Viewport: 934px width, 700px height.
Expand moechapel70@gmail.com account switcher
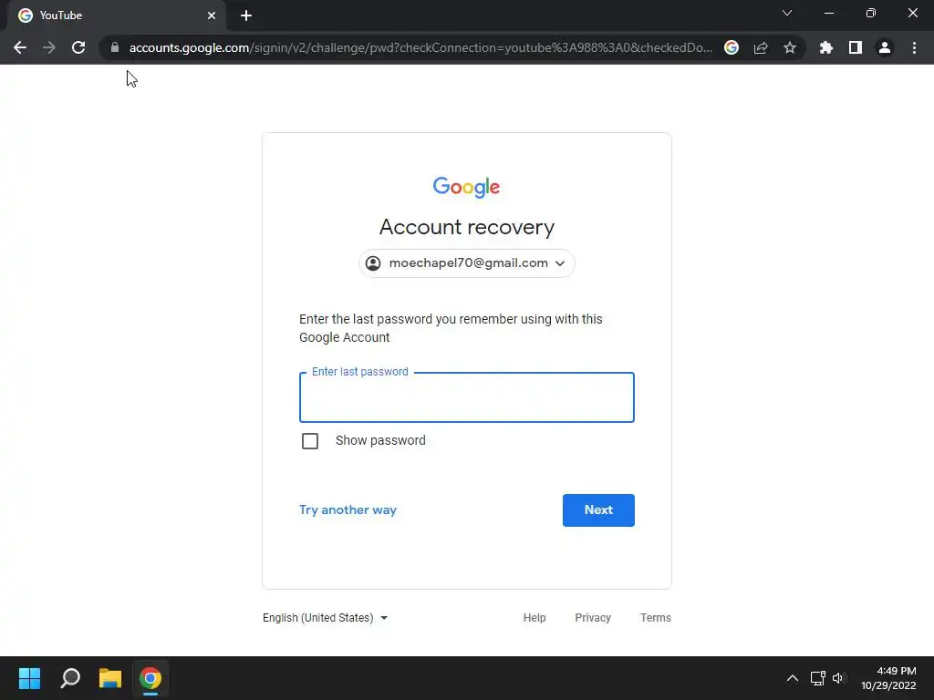[466, 263]
